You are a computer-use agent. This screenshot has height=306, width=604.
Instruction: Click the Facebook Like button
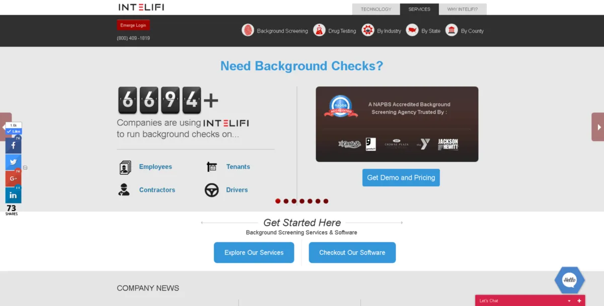click(x=14, y=131)
